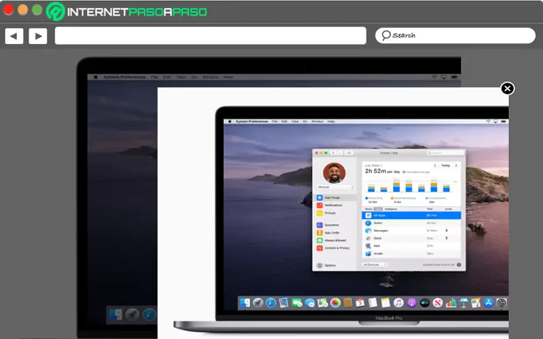Select the Xcode row in usage list
Image resolution: width=543 pixels, height=339 pixels.
click(411, 254)
